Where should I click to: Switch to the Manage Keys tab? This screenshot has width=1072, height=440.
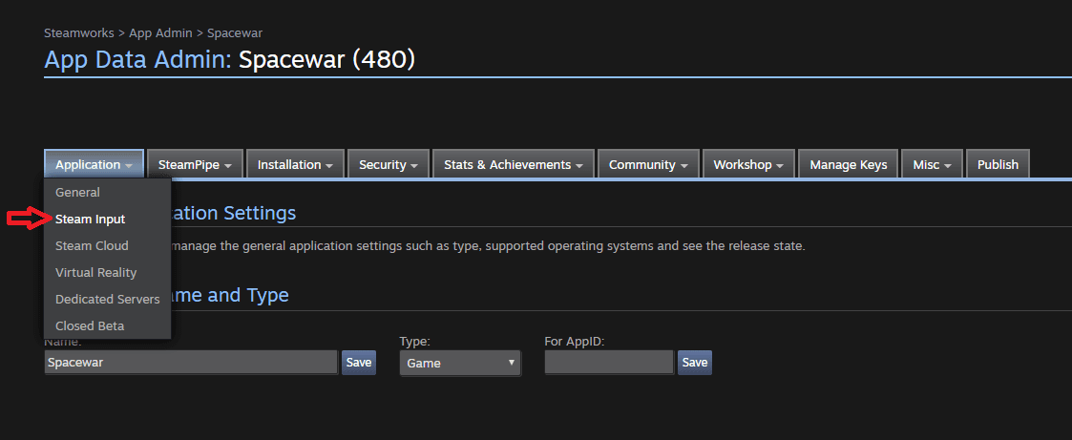click(848, 164)
